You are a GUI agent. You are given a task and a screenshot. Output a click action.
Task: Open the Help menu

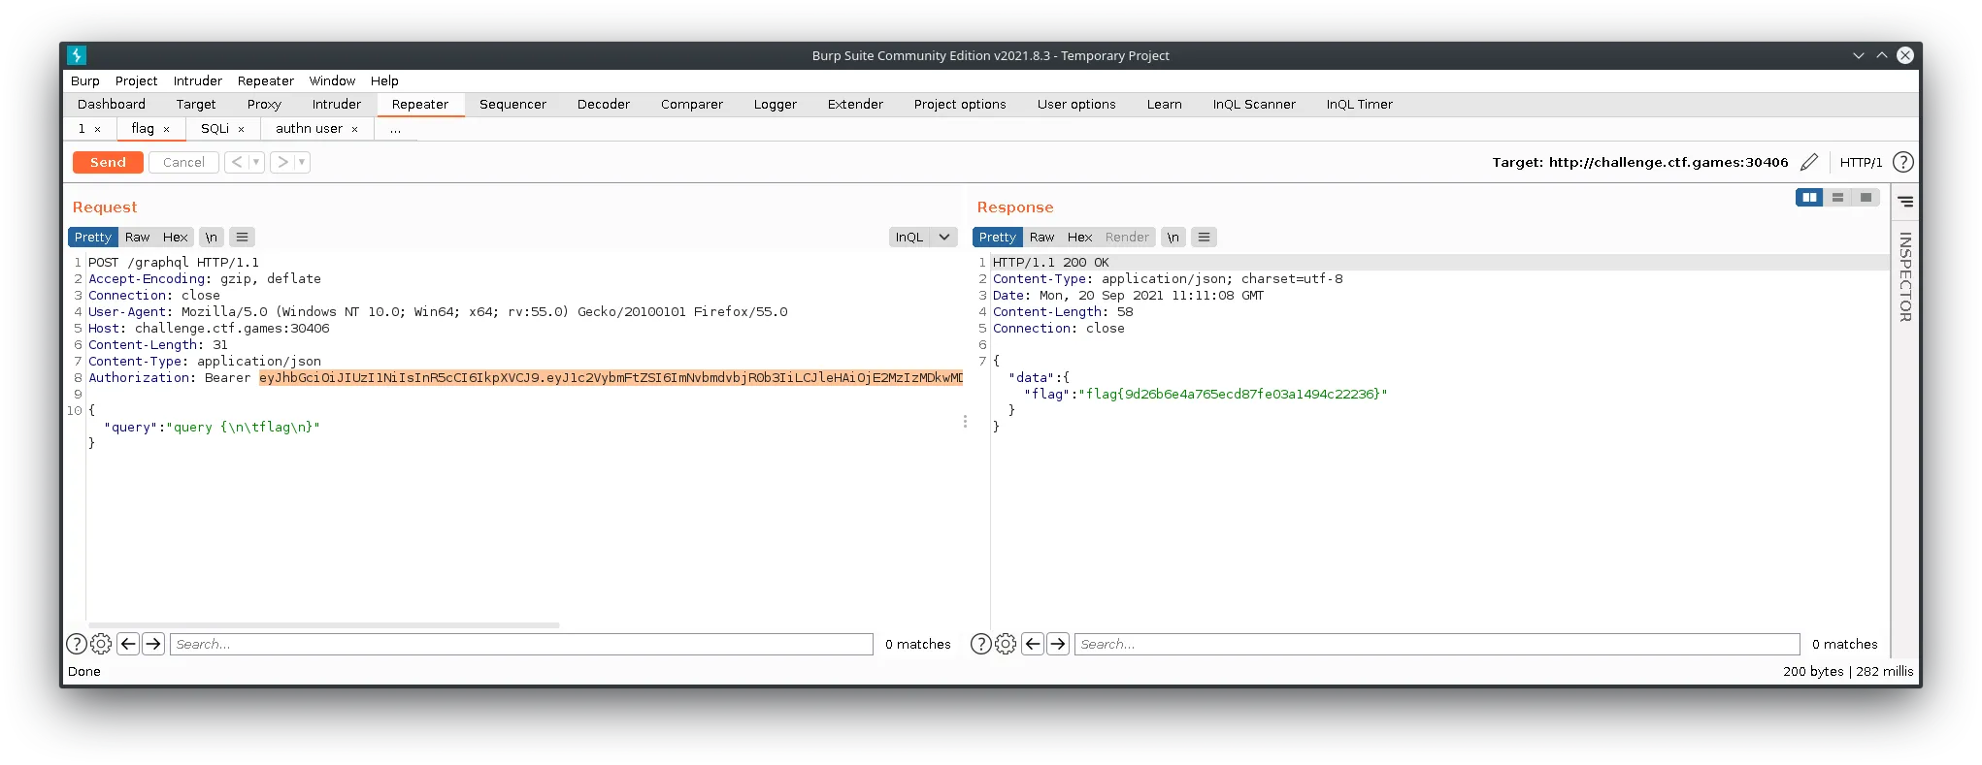(x=384, y=80)
